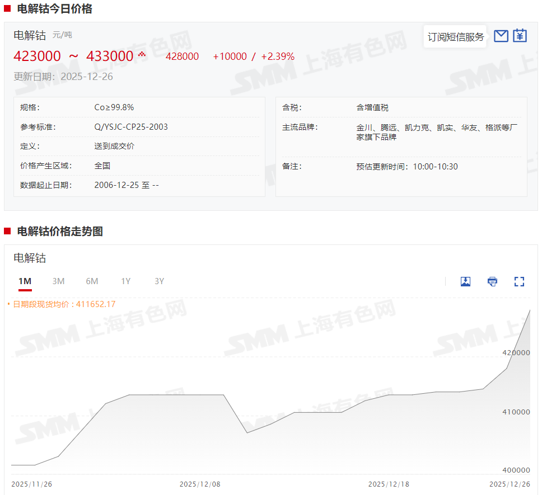Open the calendar yen price icon
The width and height of the screenshot is (542, 495).
point(520,36)
